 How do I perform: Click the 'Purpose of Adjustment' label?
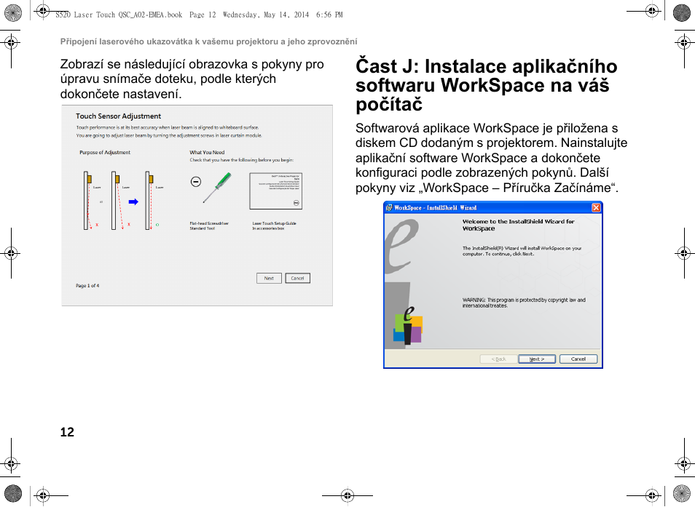click(x=105, y=153)
